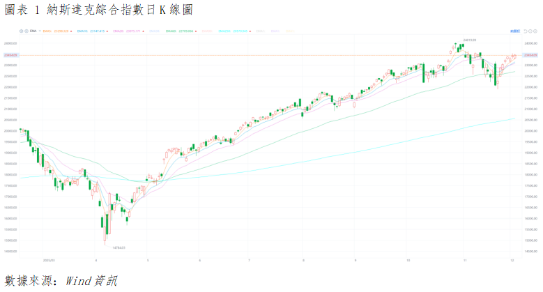Open the price adjustment selector at top right

click(x=515, y=31)
